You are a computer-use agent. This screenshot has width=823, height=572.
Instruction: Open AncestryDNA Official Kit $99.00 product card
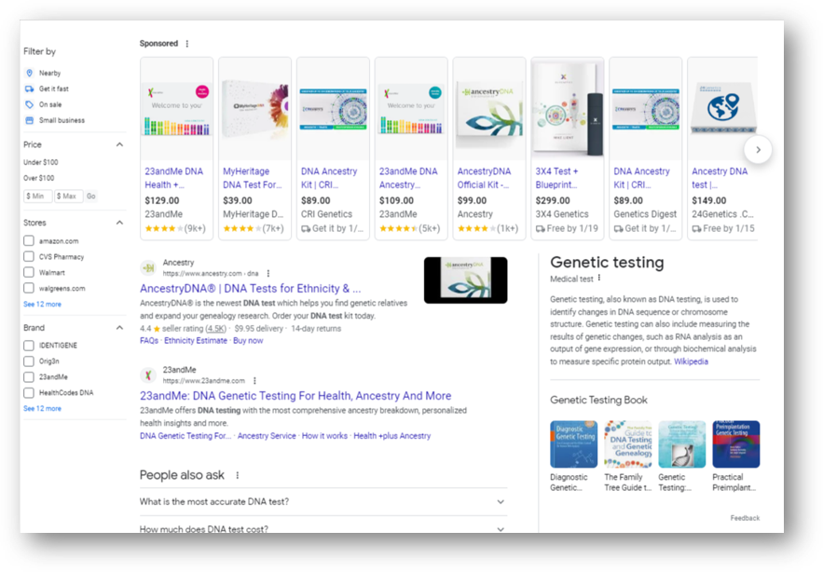[x=489, y=148]
